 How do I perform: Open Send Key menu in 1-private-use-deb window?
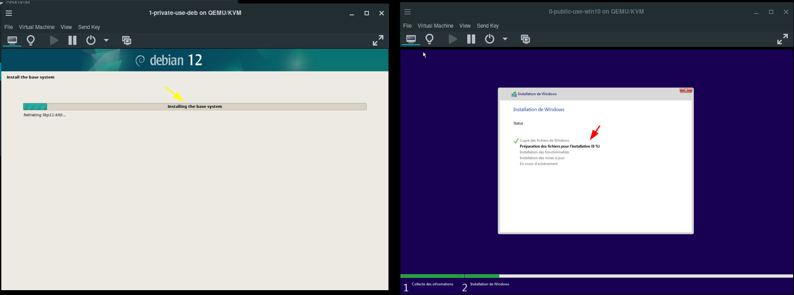click(x=89, y=27)
